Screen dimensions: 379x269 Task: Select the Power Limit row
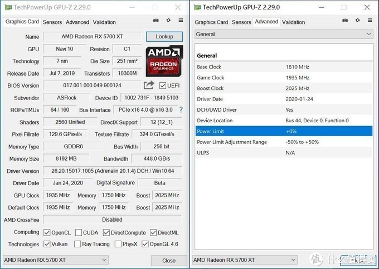[x=284, y=131]
